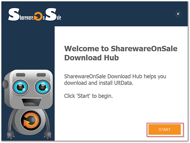Click the orange circular arrow in the logo
The height and width of the screenshot is (143, 190).
38,16
